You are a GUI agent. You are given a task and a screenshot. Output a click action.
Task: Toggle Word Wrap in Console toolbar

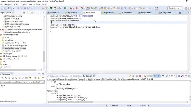click(x=152, y=76)
